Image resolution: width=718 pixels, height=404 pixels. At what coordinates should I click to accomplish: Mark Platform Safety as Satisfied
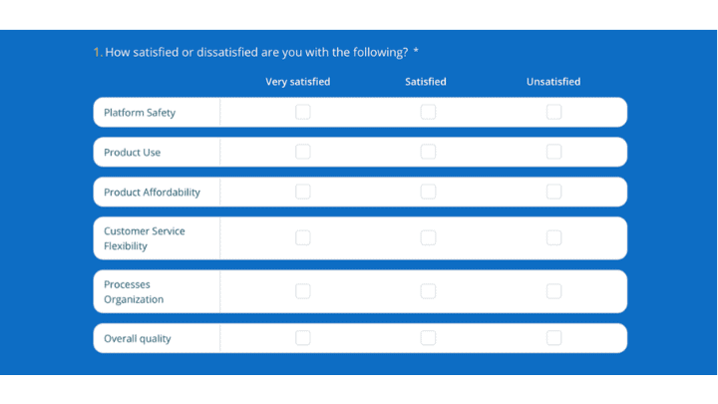[x=428, y=112]
